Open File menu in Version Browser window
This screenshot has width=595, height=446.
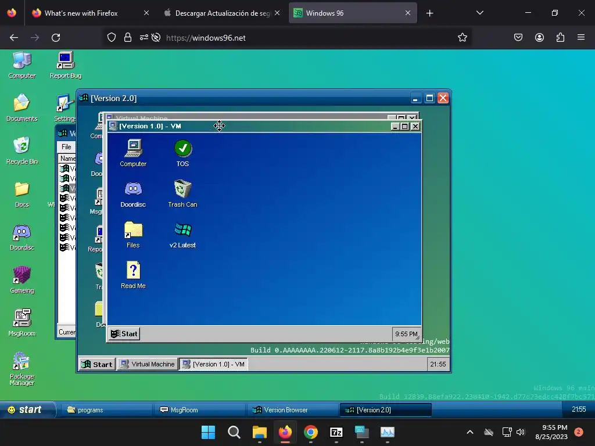pyautogui.click(x=66, y=147)
